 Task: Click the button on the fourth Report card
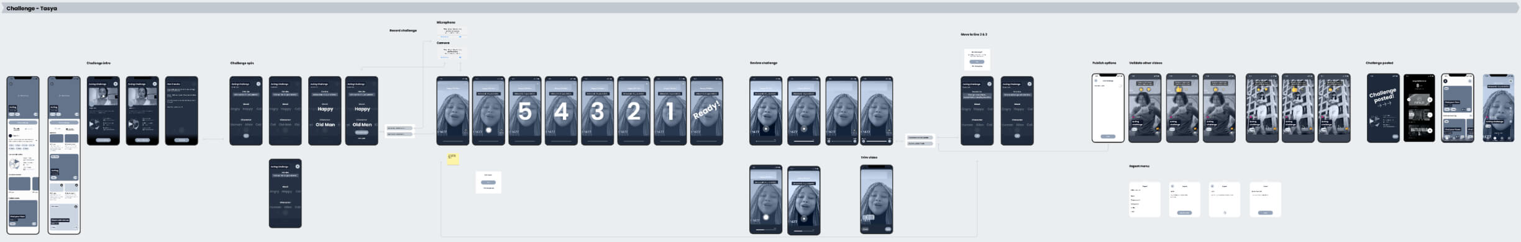(1265, 213)
